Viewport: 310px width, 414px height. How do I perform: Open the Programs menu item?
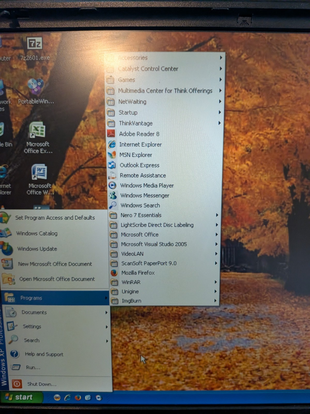click(x=55, y=298)
